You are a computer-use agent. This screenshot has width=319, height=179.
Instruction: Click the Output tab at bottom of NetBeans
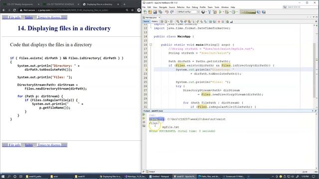tap(151, 172)
